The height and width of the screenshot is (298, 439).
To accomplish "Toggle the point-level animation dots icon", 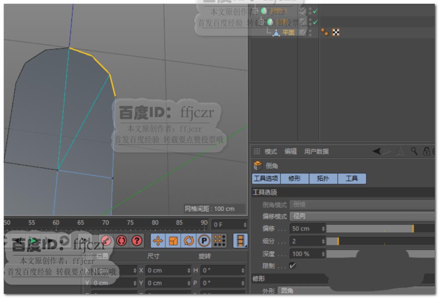I will click(x=219, y=241).
